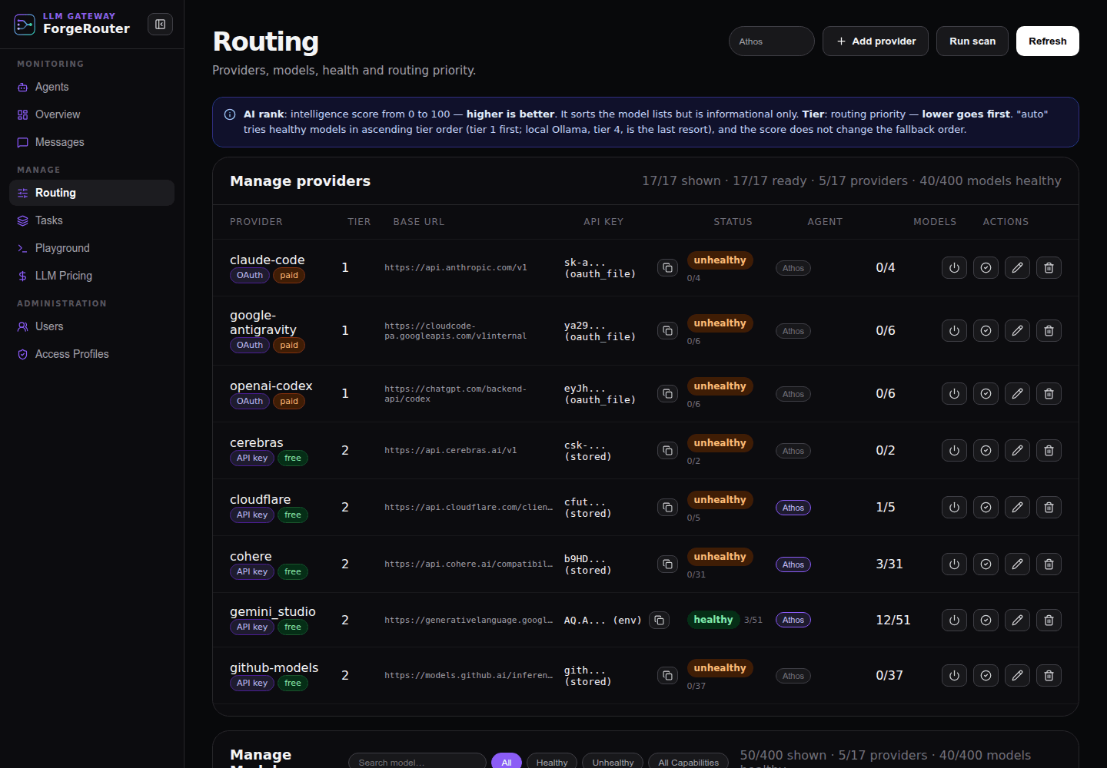Toggle Athos agent on cloudflare row
The image size is (1107, 768).
tap(793, 508)
